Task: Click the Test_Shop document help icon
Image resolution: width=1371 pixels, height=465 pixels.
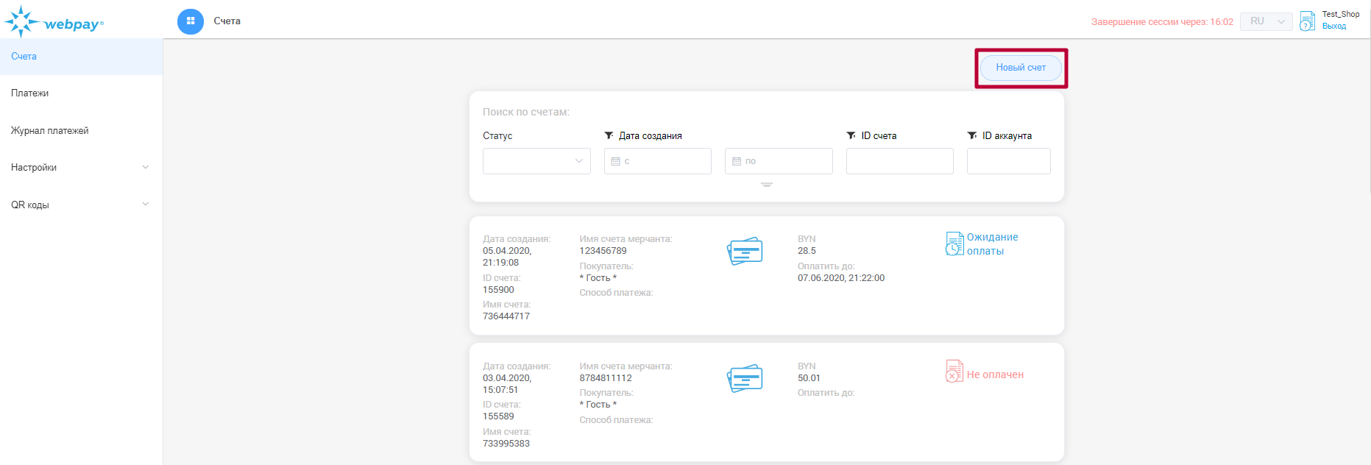Action: click(x=1307, y=21)
